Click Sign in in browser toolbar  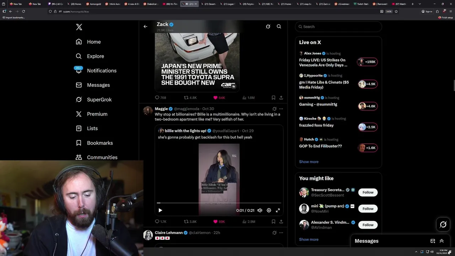[x=427, y=11]
